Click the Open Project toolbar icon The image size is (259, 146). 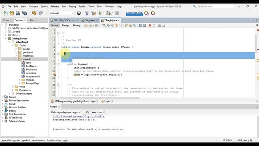tap(18, 13)
